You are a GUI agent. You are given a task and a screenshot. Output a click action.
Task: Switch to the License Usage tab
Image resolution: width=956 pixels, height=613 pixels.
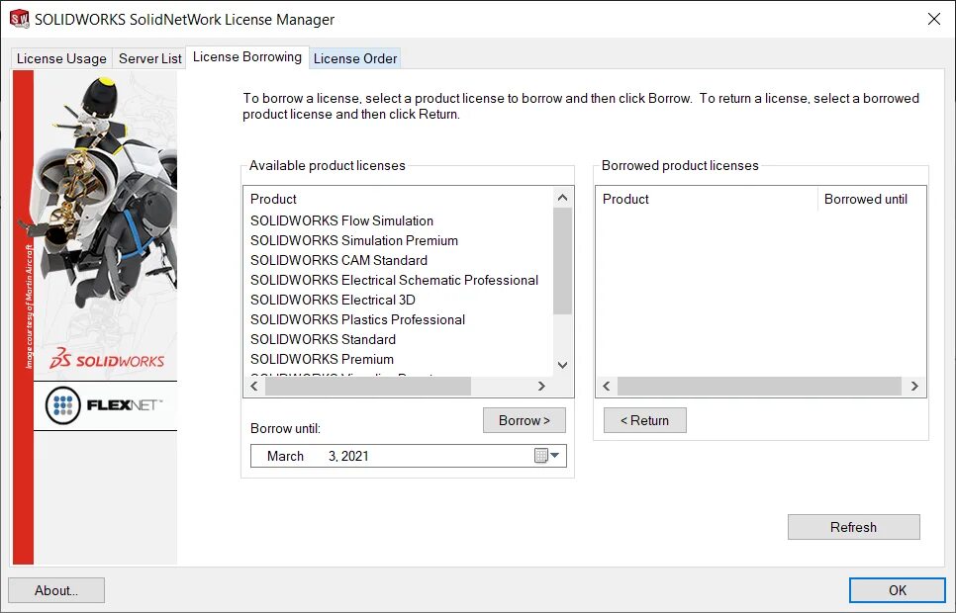click(61, 58)
